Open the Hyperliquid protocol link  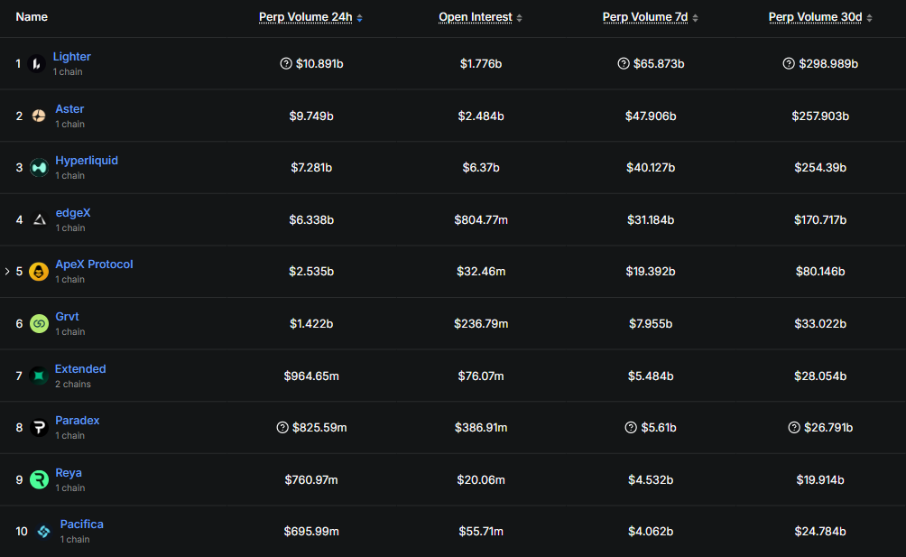click(87, 161)
